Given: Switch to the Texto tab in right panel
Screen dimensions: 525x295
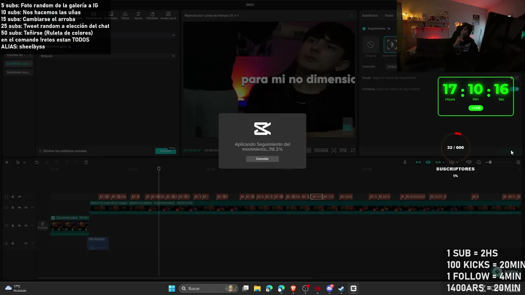Looking at the screenshot, I should [389, 16].
